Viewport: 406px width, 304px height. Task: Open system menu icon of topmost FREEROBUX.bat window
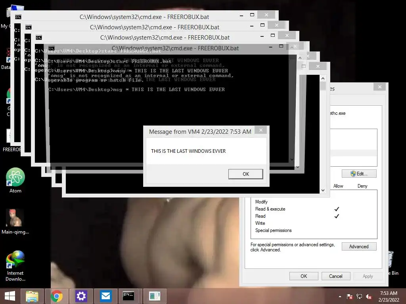tap(18, 17)
